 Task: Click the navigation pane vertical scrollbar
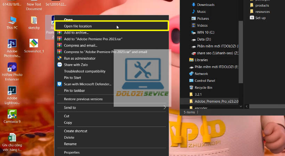coord(241,52)
